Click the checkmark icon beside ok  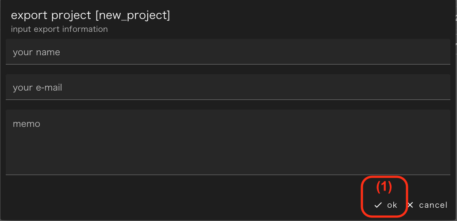[x=378, y=205]
